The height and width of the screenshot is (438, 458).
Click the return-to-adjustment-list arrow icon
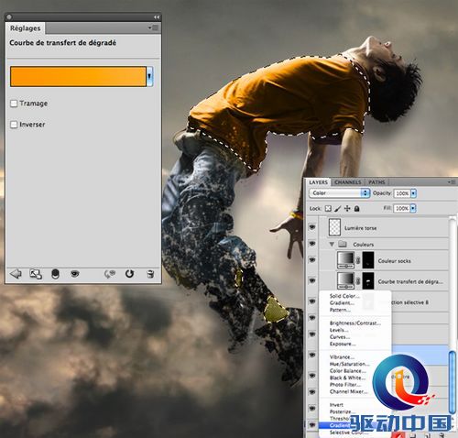(x=16, y=274)
